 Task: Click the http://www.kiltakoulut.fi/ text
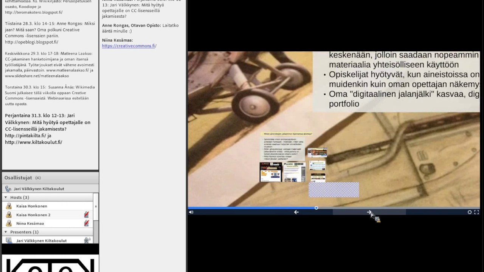33,142
